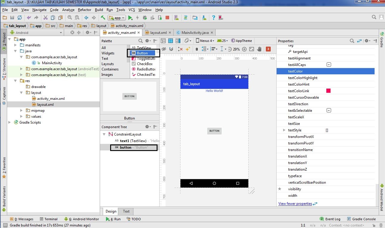Click the red warnings count badge
The width and height of the screenshot is (385, 228).
268,49
